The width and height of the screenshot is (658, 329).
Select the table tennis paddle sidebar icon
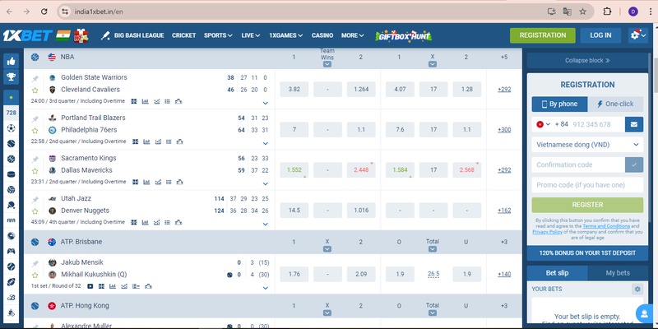pyautogui.click(x=11, y=205)
